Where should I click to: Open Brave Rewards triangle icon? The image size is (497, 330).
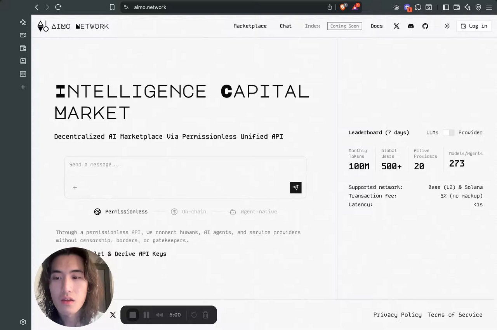355,7
